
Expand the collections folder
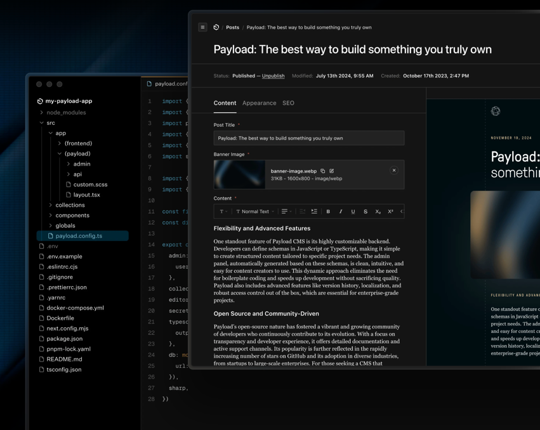click(70, 205)
